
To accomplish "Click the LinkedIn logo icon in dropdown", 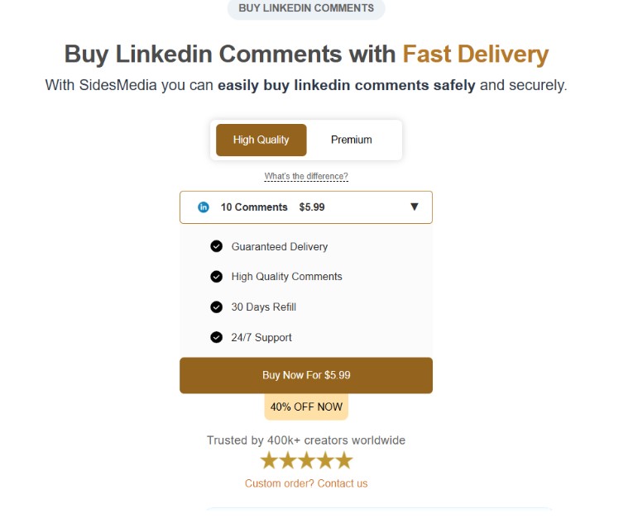I will 204,207.
